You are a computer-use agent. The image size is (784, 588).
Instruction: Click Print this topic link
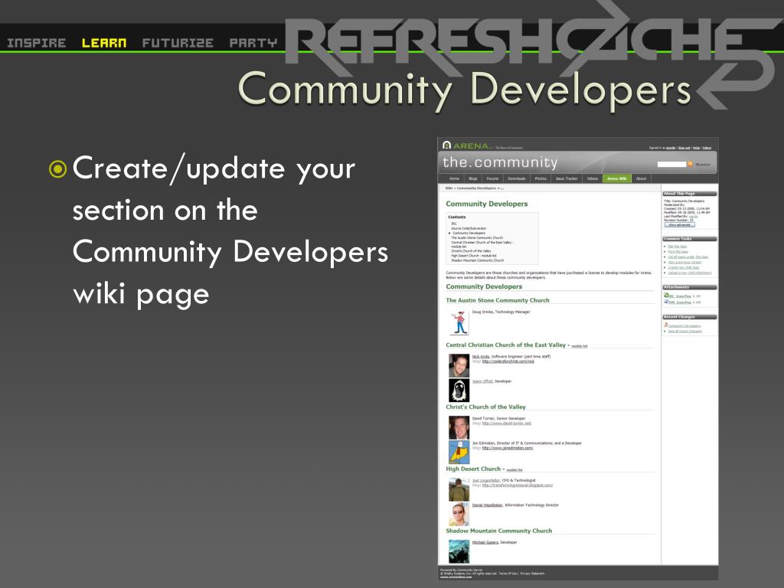coord(678,251)
